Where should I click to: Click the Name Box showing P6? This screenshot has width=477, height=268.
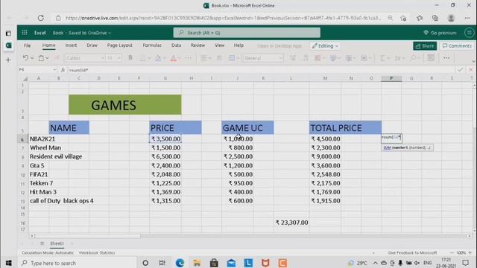(34, 69)
